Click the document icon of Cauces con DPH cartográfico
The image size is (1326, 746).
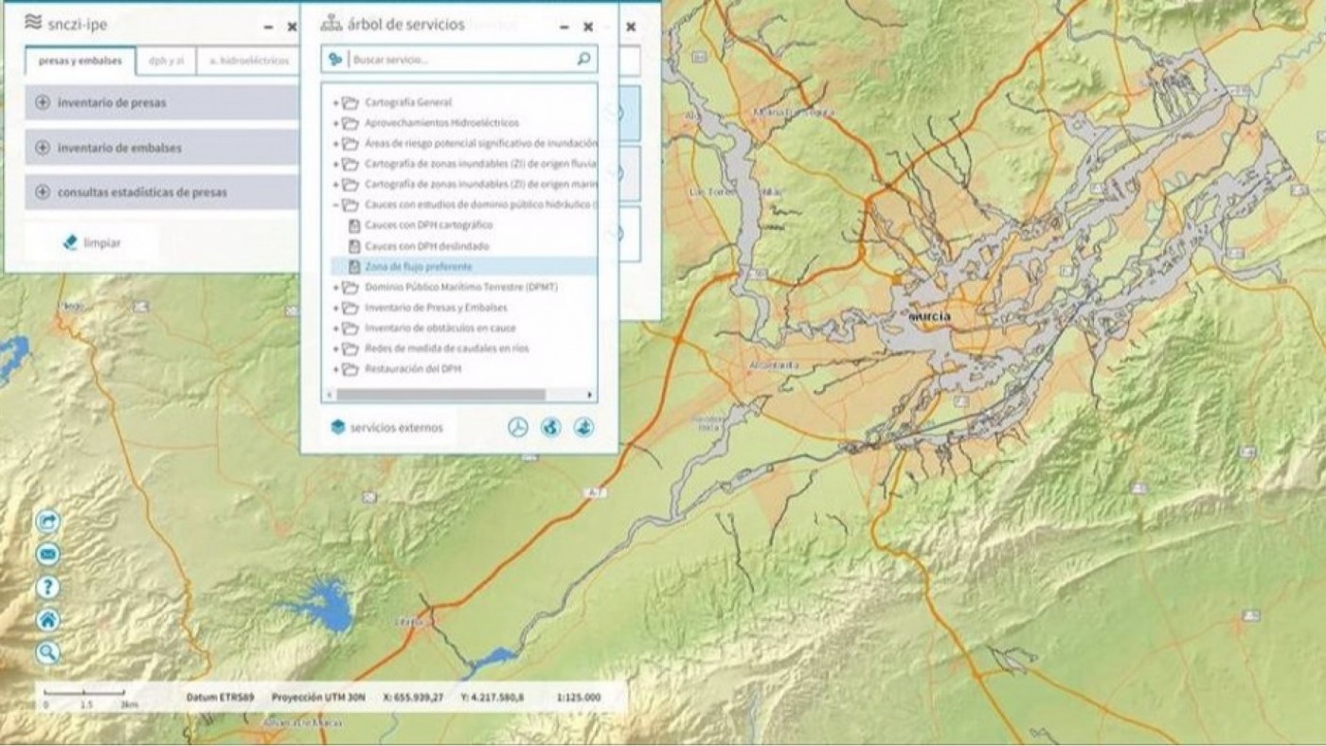(355, 225)
